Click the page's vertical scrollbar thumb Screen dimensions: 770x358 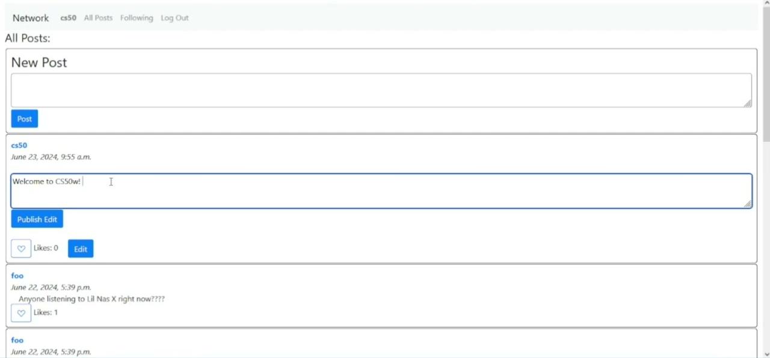765,72
